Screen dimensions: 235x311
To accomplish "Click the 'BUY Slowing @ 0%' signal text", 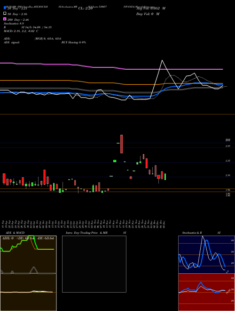I will pos(74,42).
